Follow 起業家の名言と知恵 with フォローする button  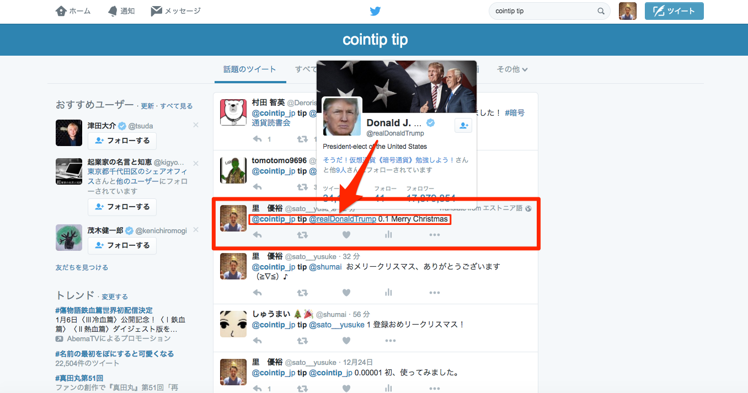click(x=122, y=207)
